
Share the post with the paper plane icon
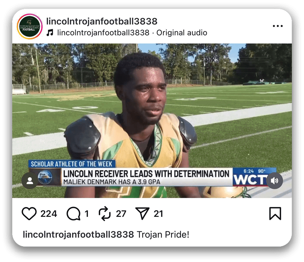tap(142, 213)
